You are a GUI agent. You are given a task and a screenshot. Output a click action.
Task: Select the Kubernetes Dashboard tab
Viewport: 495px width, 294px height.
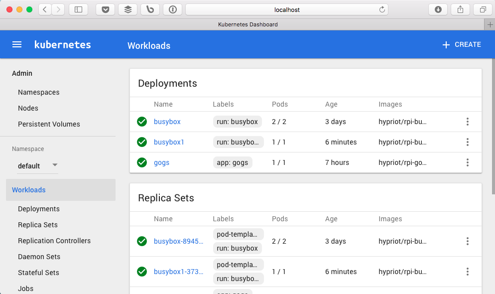coord(247,24)
